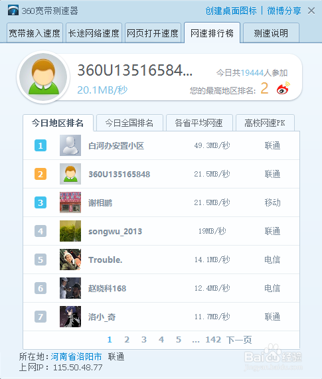The image size is (322, 379).
Task: Click username Trouble.
Action: tap(105, 260)
